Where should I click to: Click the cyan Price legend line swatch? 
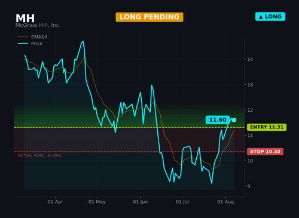[23, 44]
